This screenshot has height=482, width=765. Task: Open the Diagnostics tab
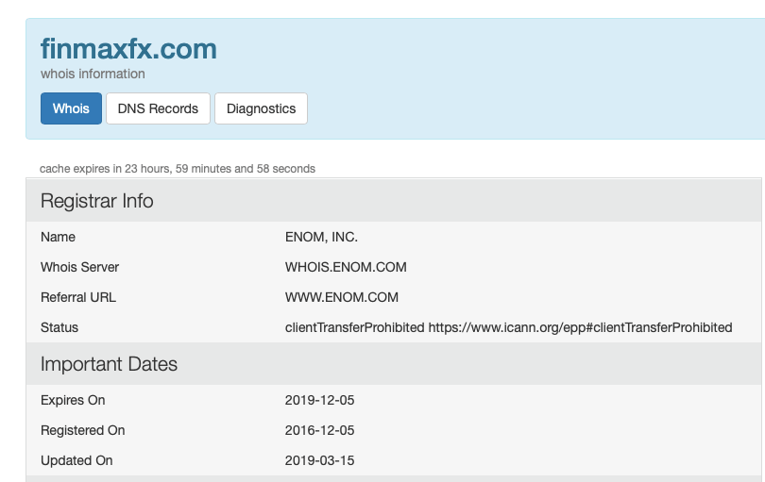point(261,108)
